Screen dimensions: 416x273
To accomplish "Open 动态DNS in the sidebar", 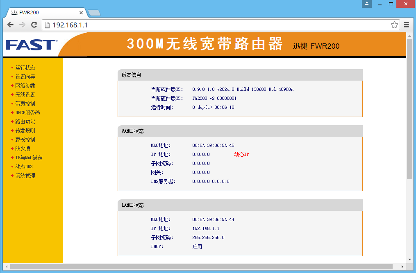I will coord(24,167).
